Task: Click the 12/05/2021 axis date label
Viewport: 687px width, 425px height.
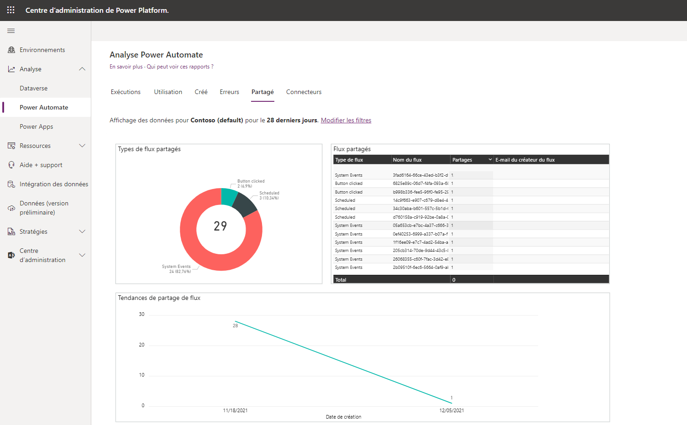Action: point(451,410)
